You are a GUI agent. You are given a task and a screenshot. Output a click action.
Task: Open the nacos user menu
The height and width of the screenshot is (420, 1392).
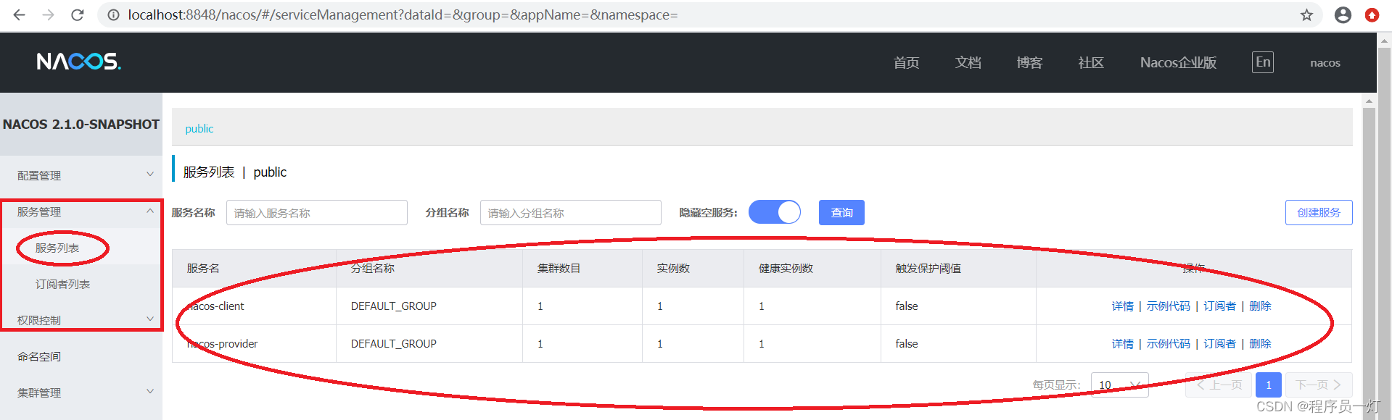pos(1325,63)
